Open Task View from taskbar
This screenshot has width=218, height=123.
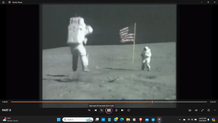97,120
